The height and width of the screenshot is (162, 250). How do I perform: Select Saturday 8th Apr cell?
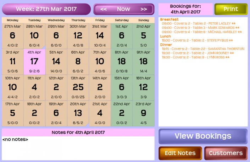(x=122, y=62)
